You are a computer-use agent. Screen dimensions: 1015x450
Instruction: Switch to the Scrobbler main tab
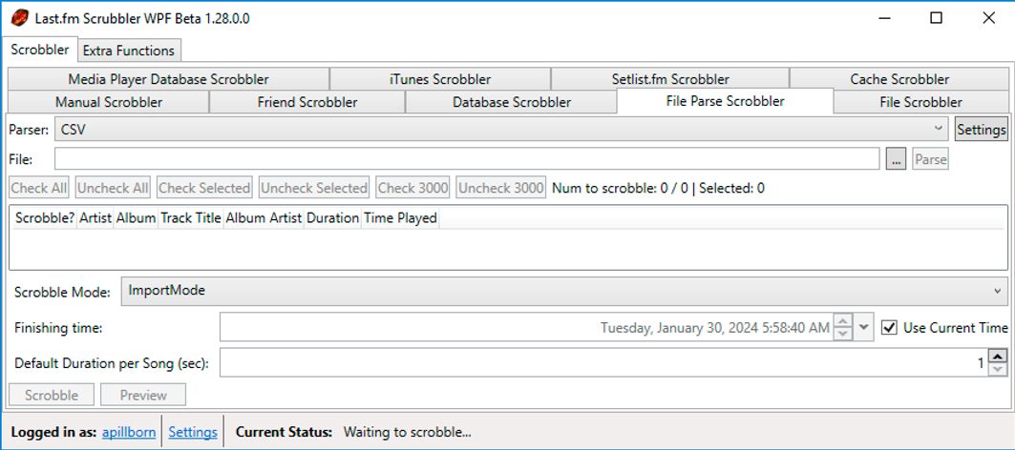[40, 50]
